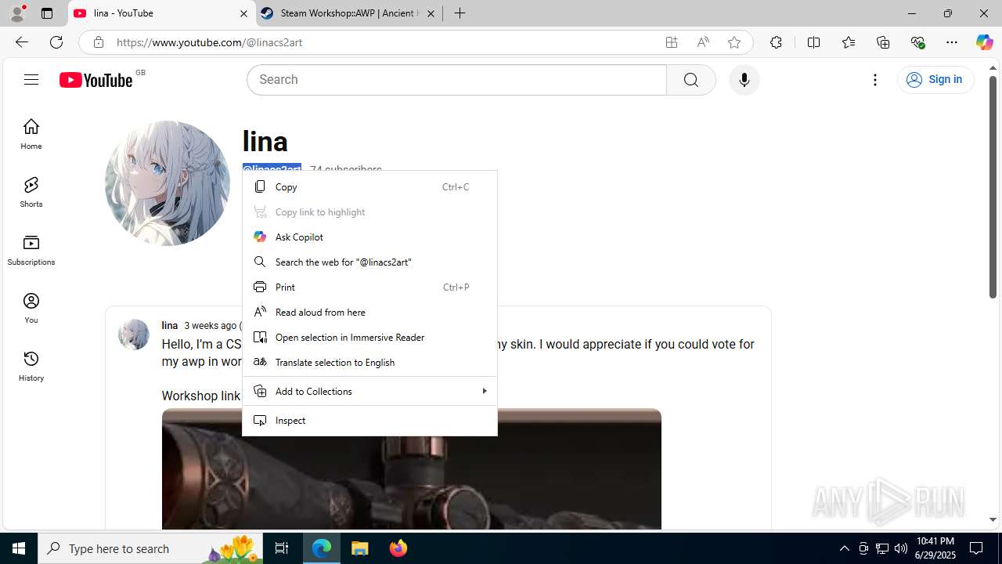Viewport: 1002px width, 564px height.
Task: Search the web for "@linacs2art"
Action: tap(369, 262)
